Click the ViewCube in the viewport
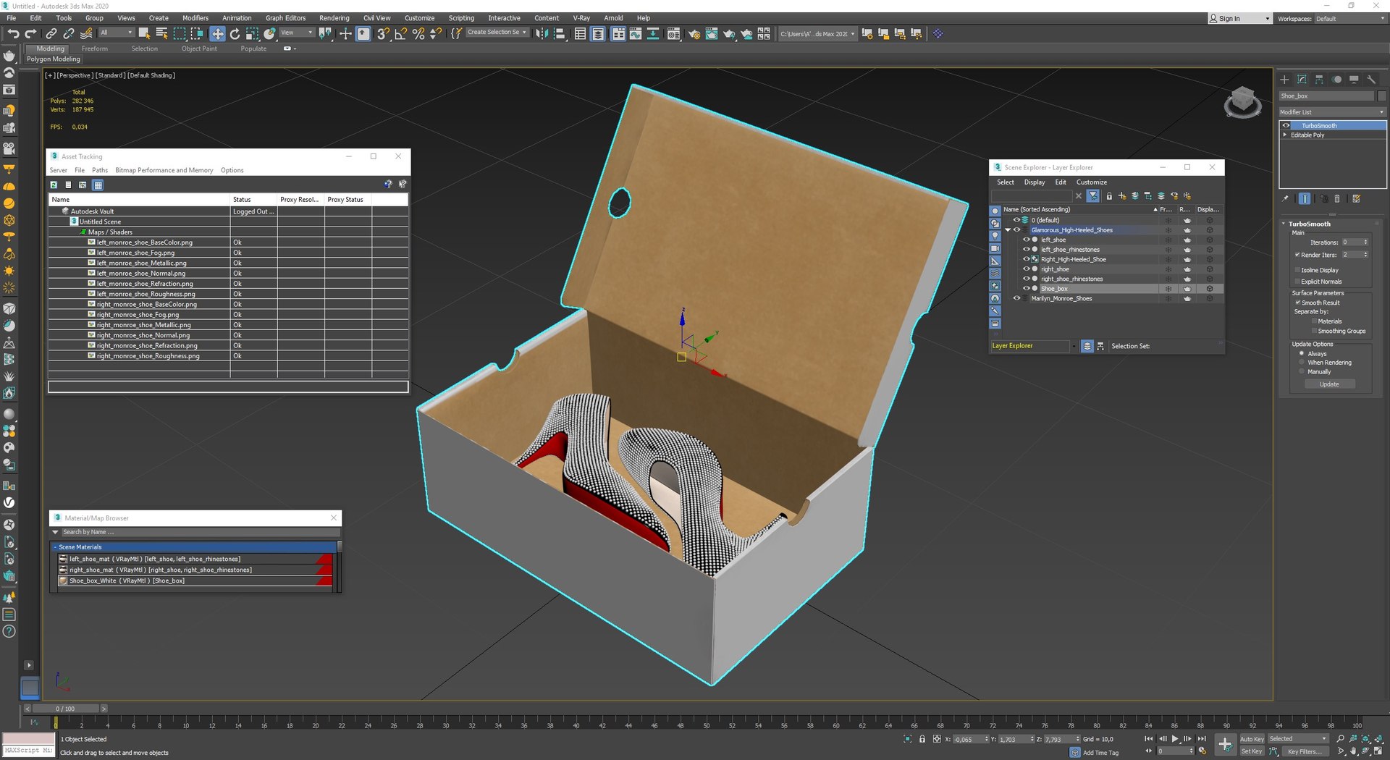 [1242, 102]
